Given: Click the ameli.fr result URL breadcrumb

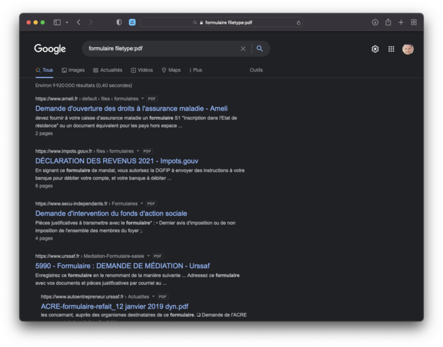Looking at the screenshot, I should coord(87,99).
